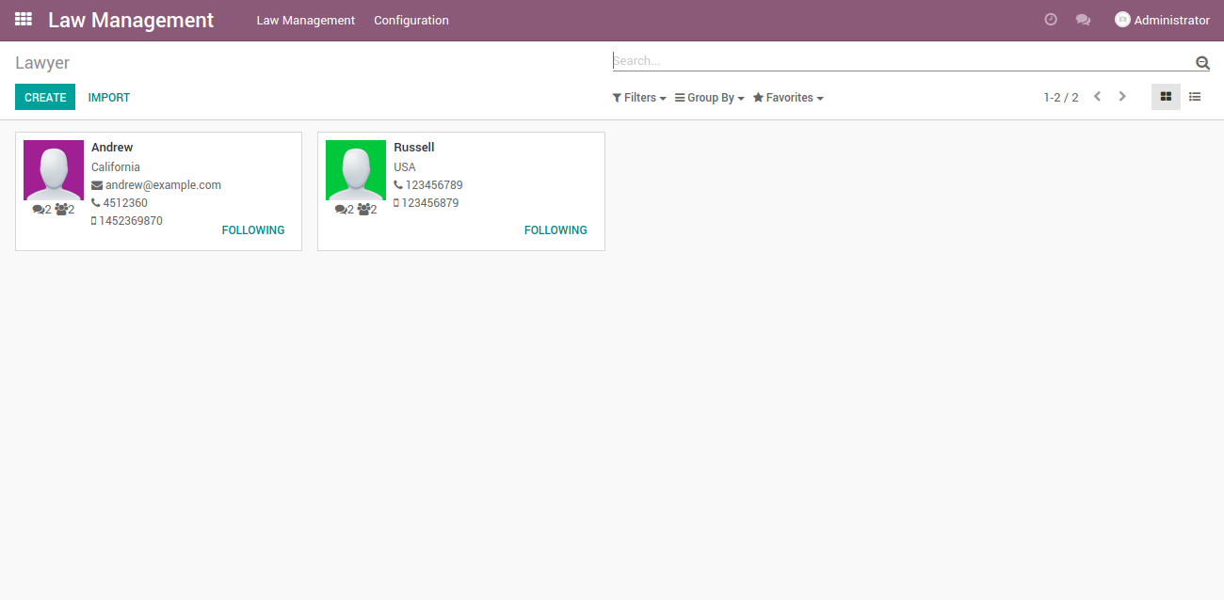The height and width of the screenshot is (600, 1224).
Task: Click mobile icon beside 1452369870
Action: tap(94, 221)
